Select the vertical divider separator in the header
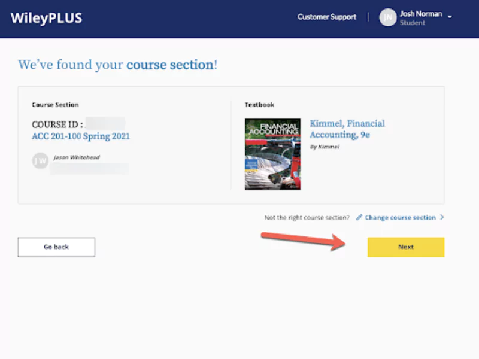The image size is (479, 359). (367, 17)
